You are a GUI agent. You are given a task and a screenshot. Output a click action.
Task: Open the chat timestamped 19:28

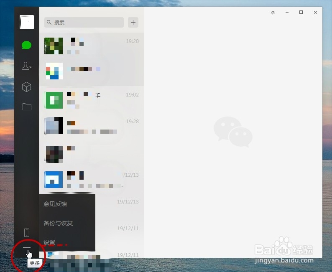point(92,126)
